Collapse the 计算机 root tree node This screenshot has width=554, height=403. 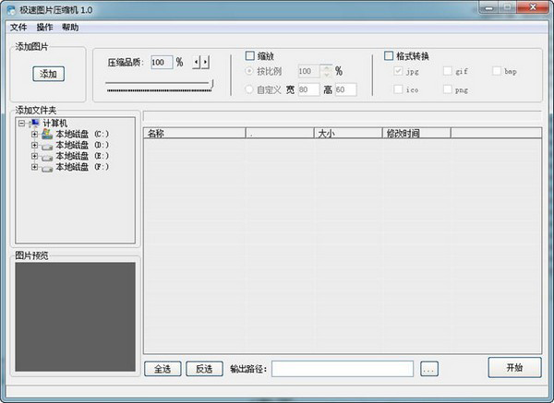[x=22, y=123]
